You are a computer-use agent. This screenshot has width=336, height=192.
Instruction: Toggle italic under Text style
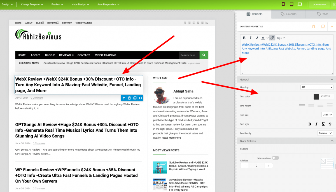click(316, 124)
